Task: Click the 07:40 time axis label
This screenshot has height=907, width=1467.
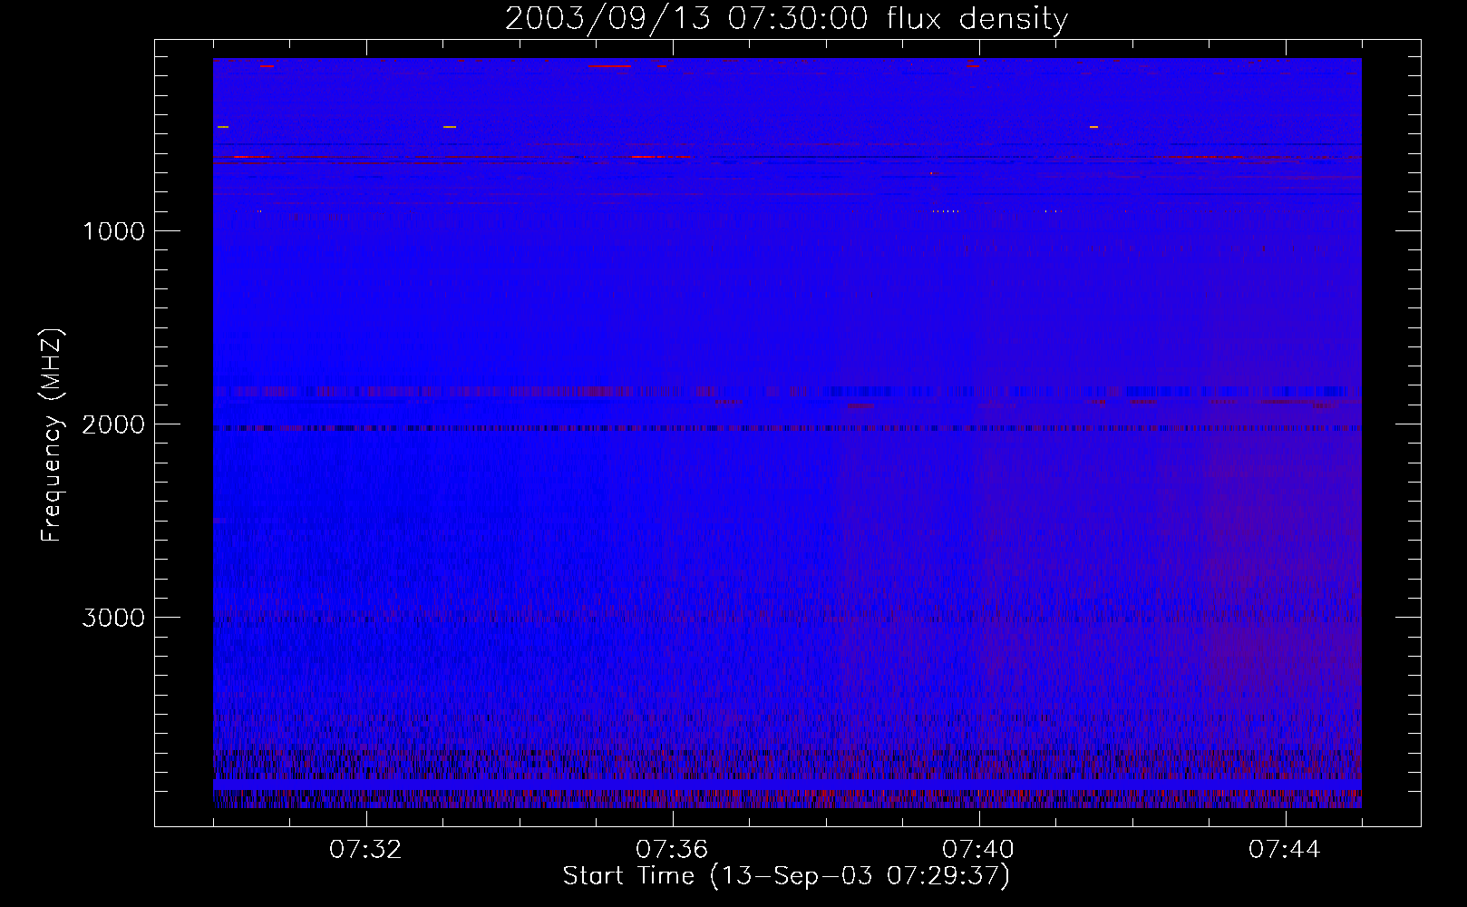Action: (x=978, y=850)
